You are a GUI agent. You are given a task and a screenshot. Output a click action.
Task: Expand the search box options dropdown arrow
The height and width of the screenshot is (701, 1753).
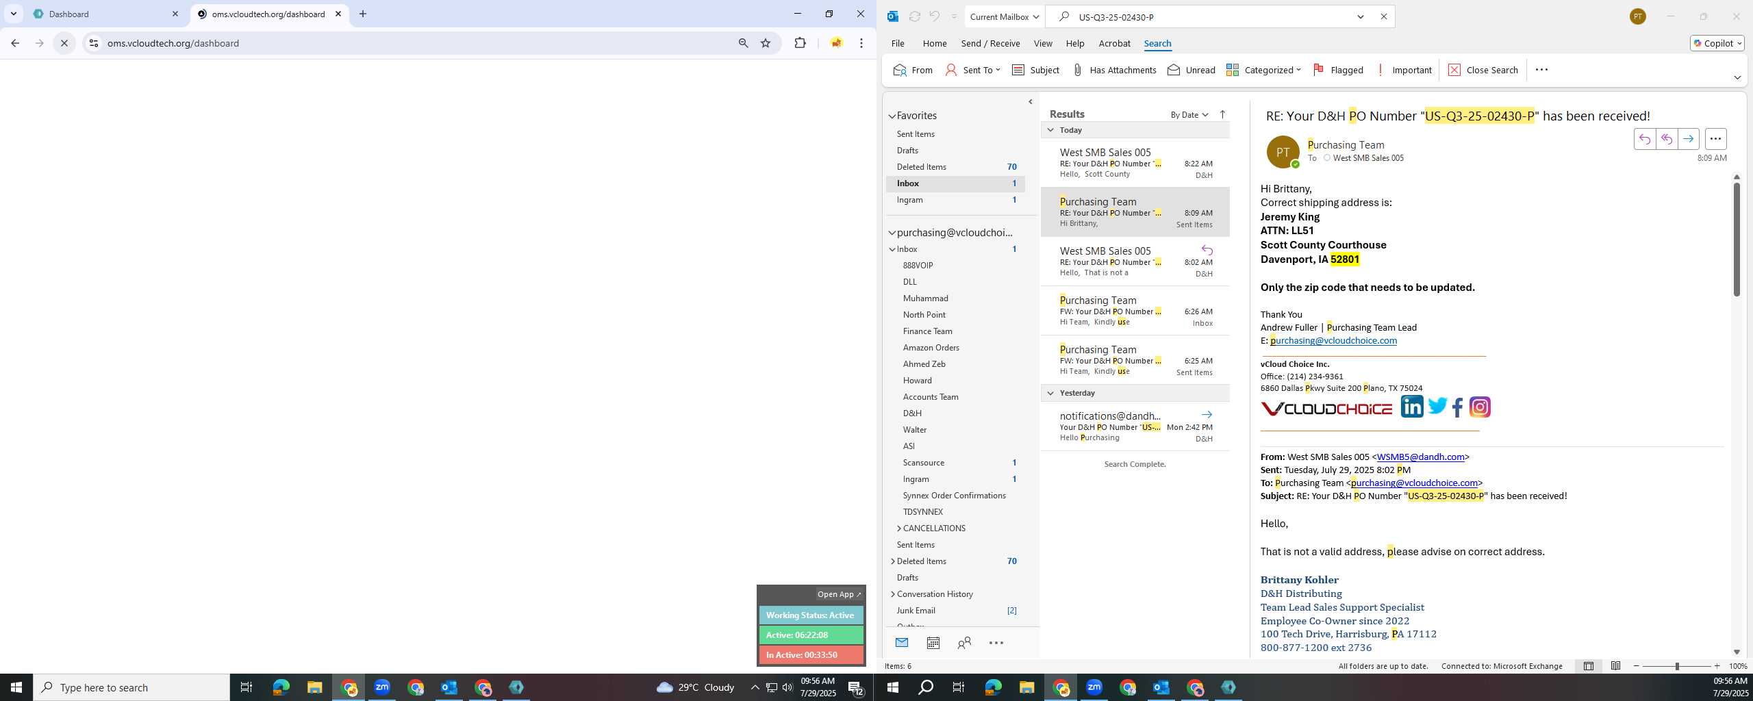[x=1361, y=17]
